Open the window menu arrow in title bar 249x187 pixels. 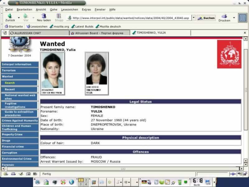click(x=4, y=3)
